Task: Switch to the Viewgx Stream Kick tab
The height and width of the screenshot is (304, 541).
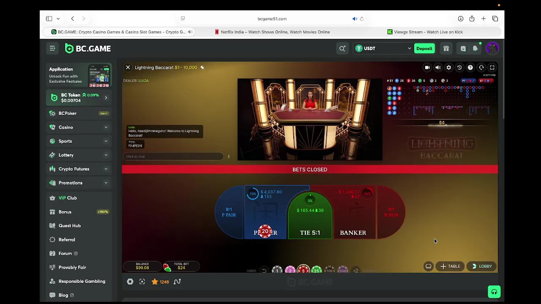Action: [425, 32]
